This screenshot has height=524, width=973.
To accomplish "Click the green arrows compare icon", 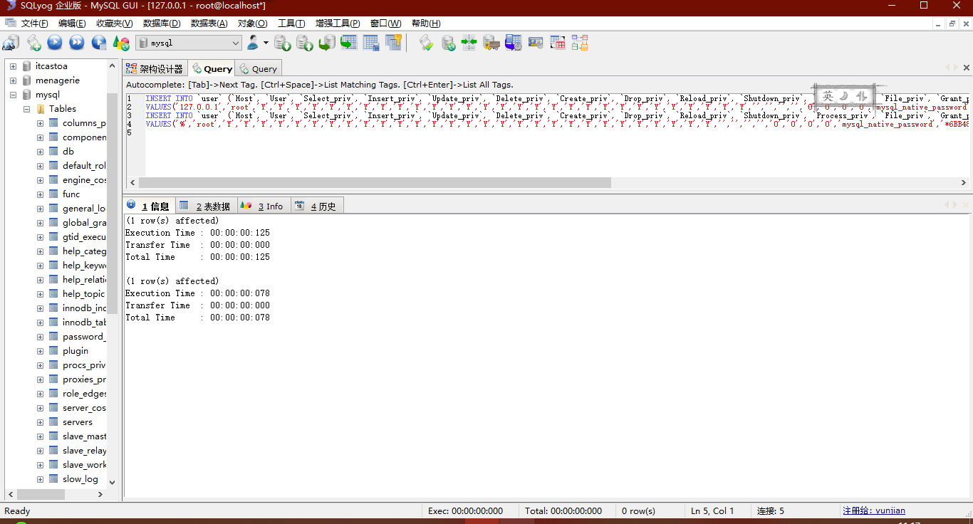I will 469,43.
